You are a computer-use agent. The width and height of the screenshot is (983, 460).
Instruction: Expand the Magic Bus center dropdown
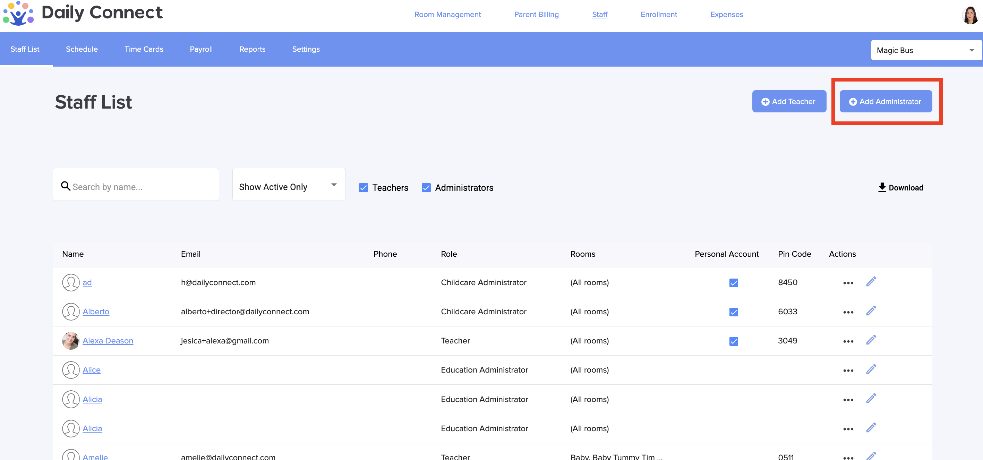(x=925, y=50)
